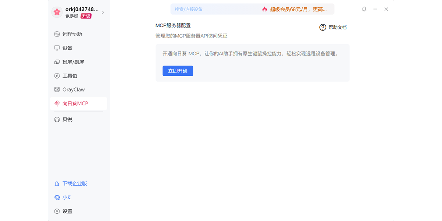Viewport: 442px width, 221px height.
Task: Click 超级会员68元/月 promotion text
Action: tap(298, 9)
